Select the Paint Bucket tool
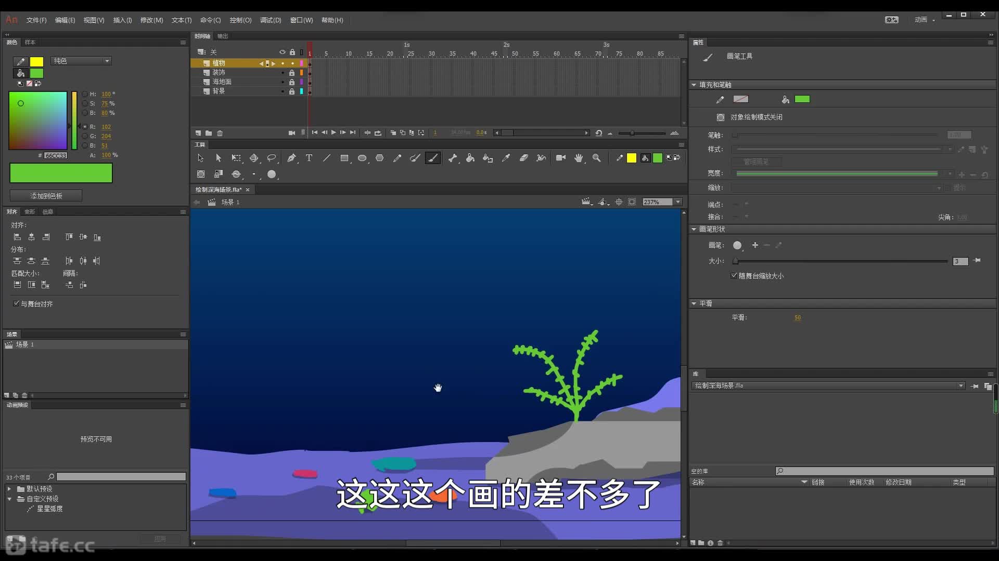 pyautogui.click(x=470, y=158)
